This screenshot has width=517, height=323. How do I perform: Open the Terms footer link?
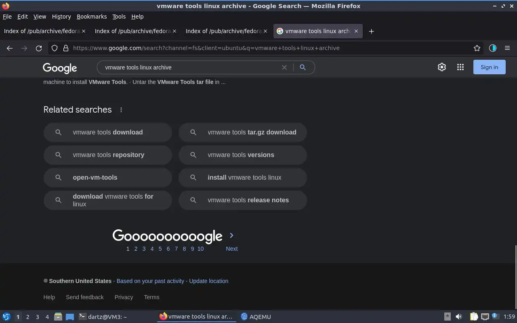pos(151,297)
